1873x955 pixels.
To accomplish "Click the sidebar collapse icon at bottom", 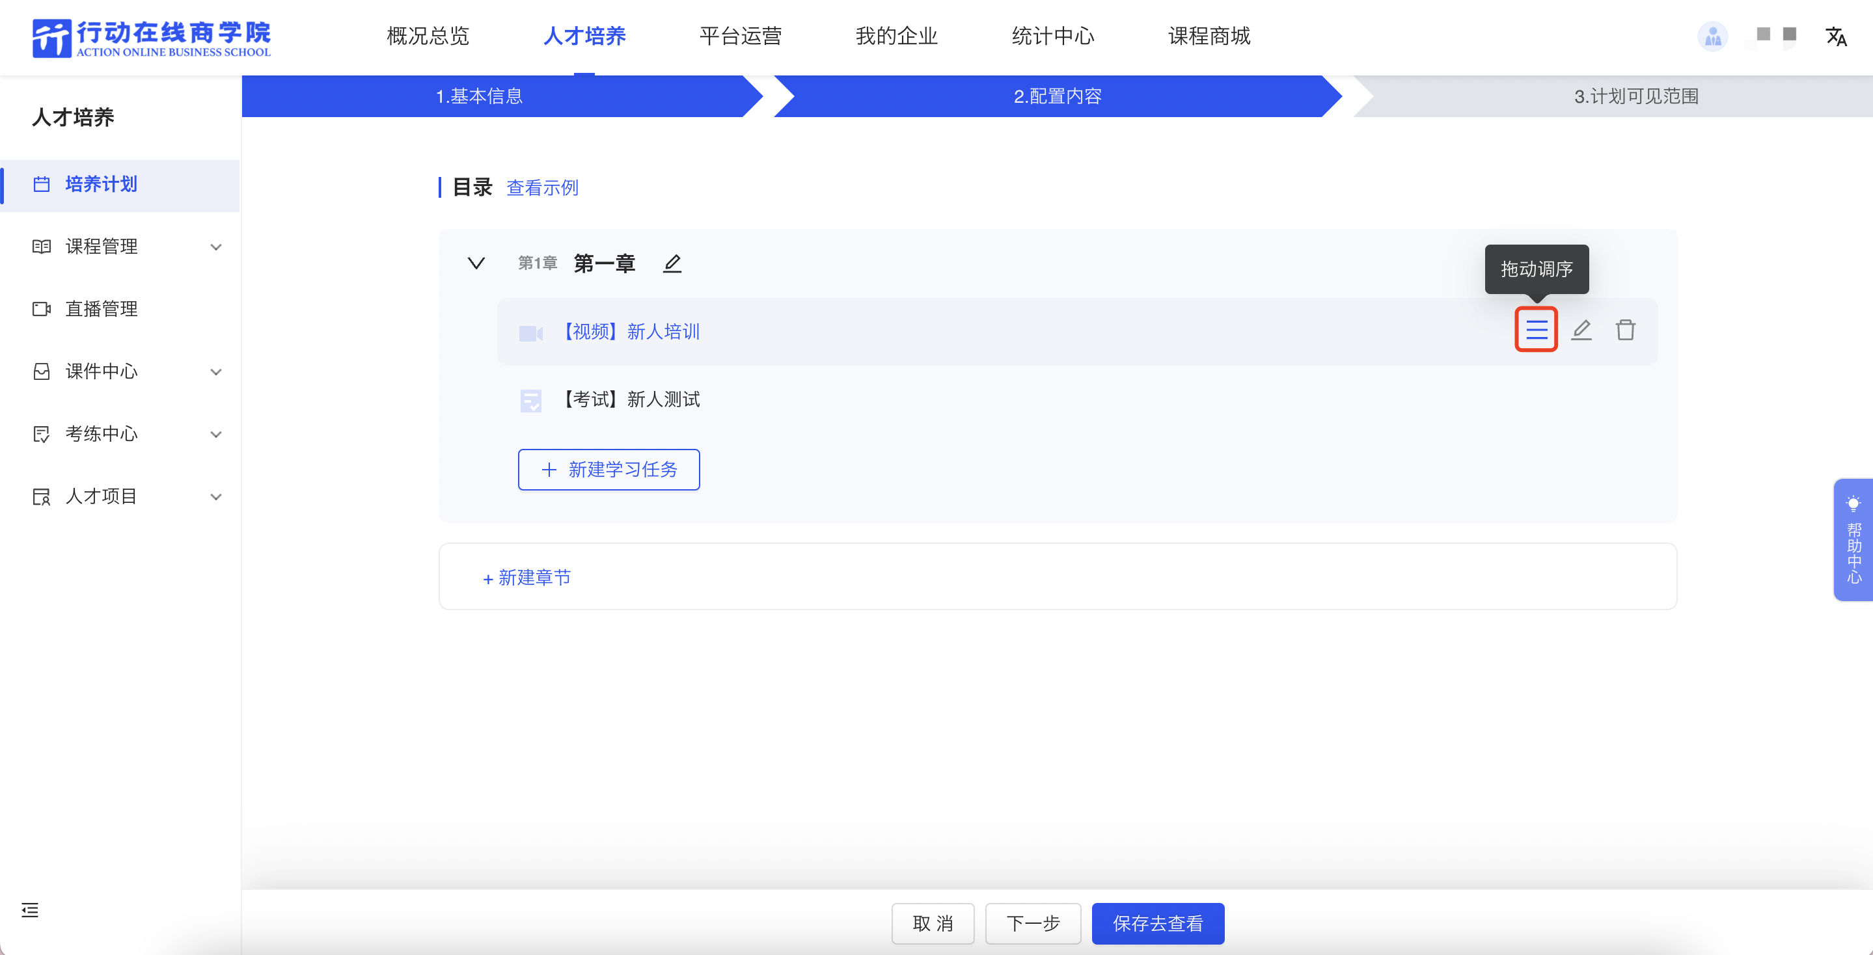I will [30, 909].
